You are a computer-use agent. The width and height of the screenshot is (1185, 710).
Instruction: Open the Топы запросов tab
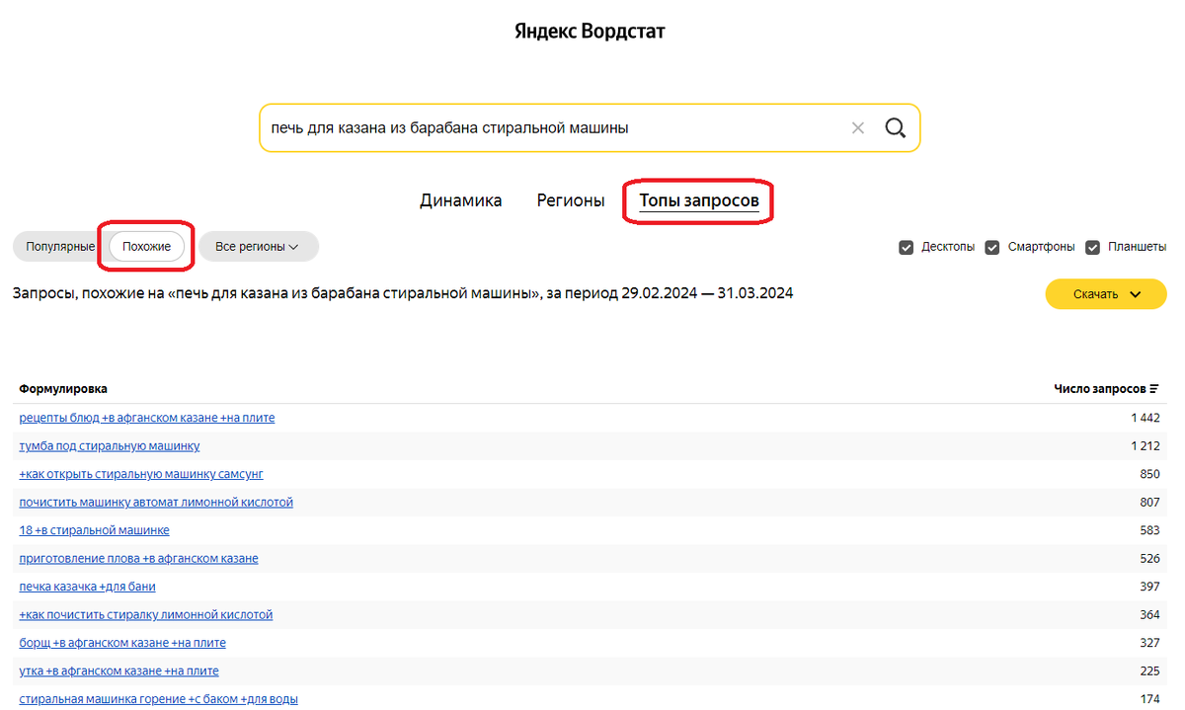coord(699,201)
